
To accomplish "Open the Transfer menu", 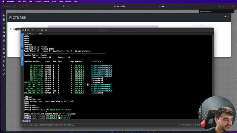I will tap(46, 1).
